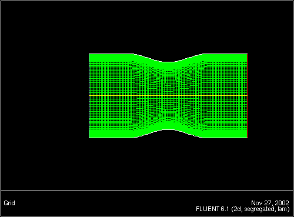The width and height of the screenshot is (294, 217).
Task: Click the date "Nov 27, 2002"
Action: point(270,203)
